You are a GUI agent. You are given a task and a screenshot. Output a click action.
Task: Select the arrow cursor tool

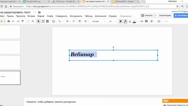tap(38, 21)
